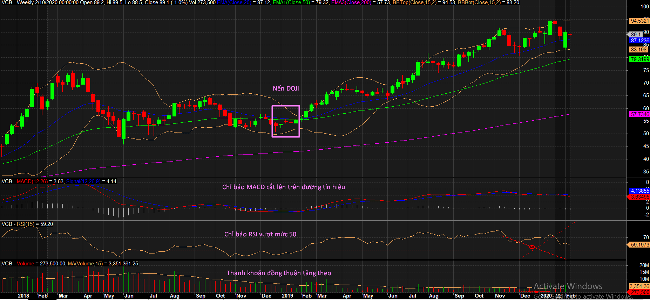Click the 2018 label on time axis
Image resolution: width=650 pixels, height=300 pixels.
pos(23,296)
